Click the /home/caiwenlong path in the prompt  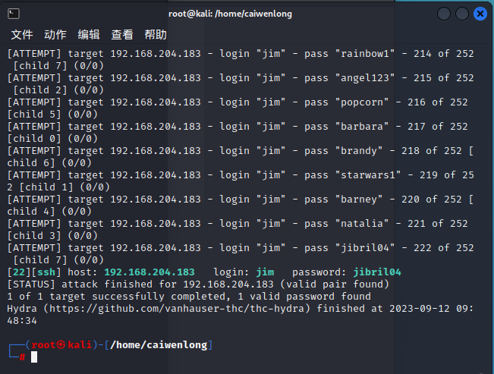click(x=158, y=345)
